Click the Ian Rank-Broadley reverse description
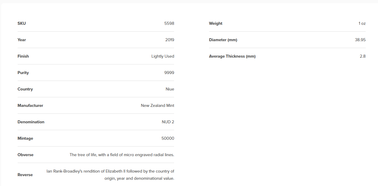 (110, 175)
